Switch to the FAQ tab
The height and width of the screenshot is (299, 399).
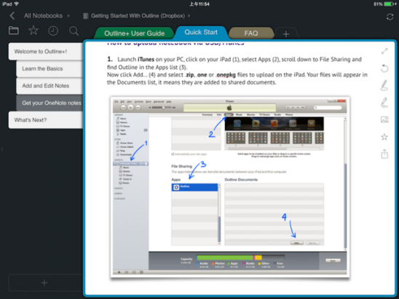point(251,33)
